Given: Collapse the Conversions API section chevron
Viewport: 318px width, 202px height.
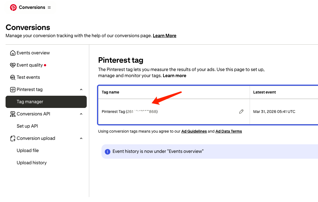Looking at the screenshot, I should pyautogui.click(x=81, y=114).
